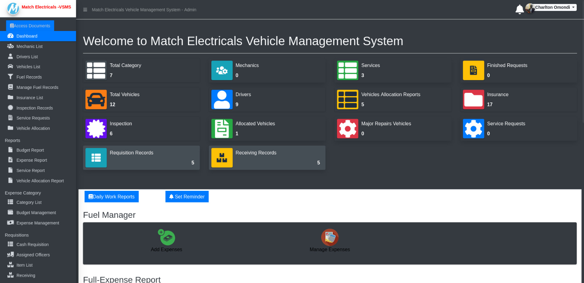Click the Assigned Officers dolly icon in sidebar
Image resolution: width=584 pixels, height=283 pixels.
11,255
